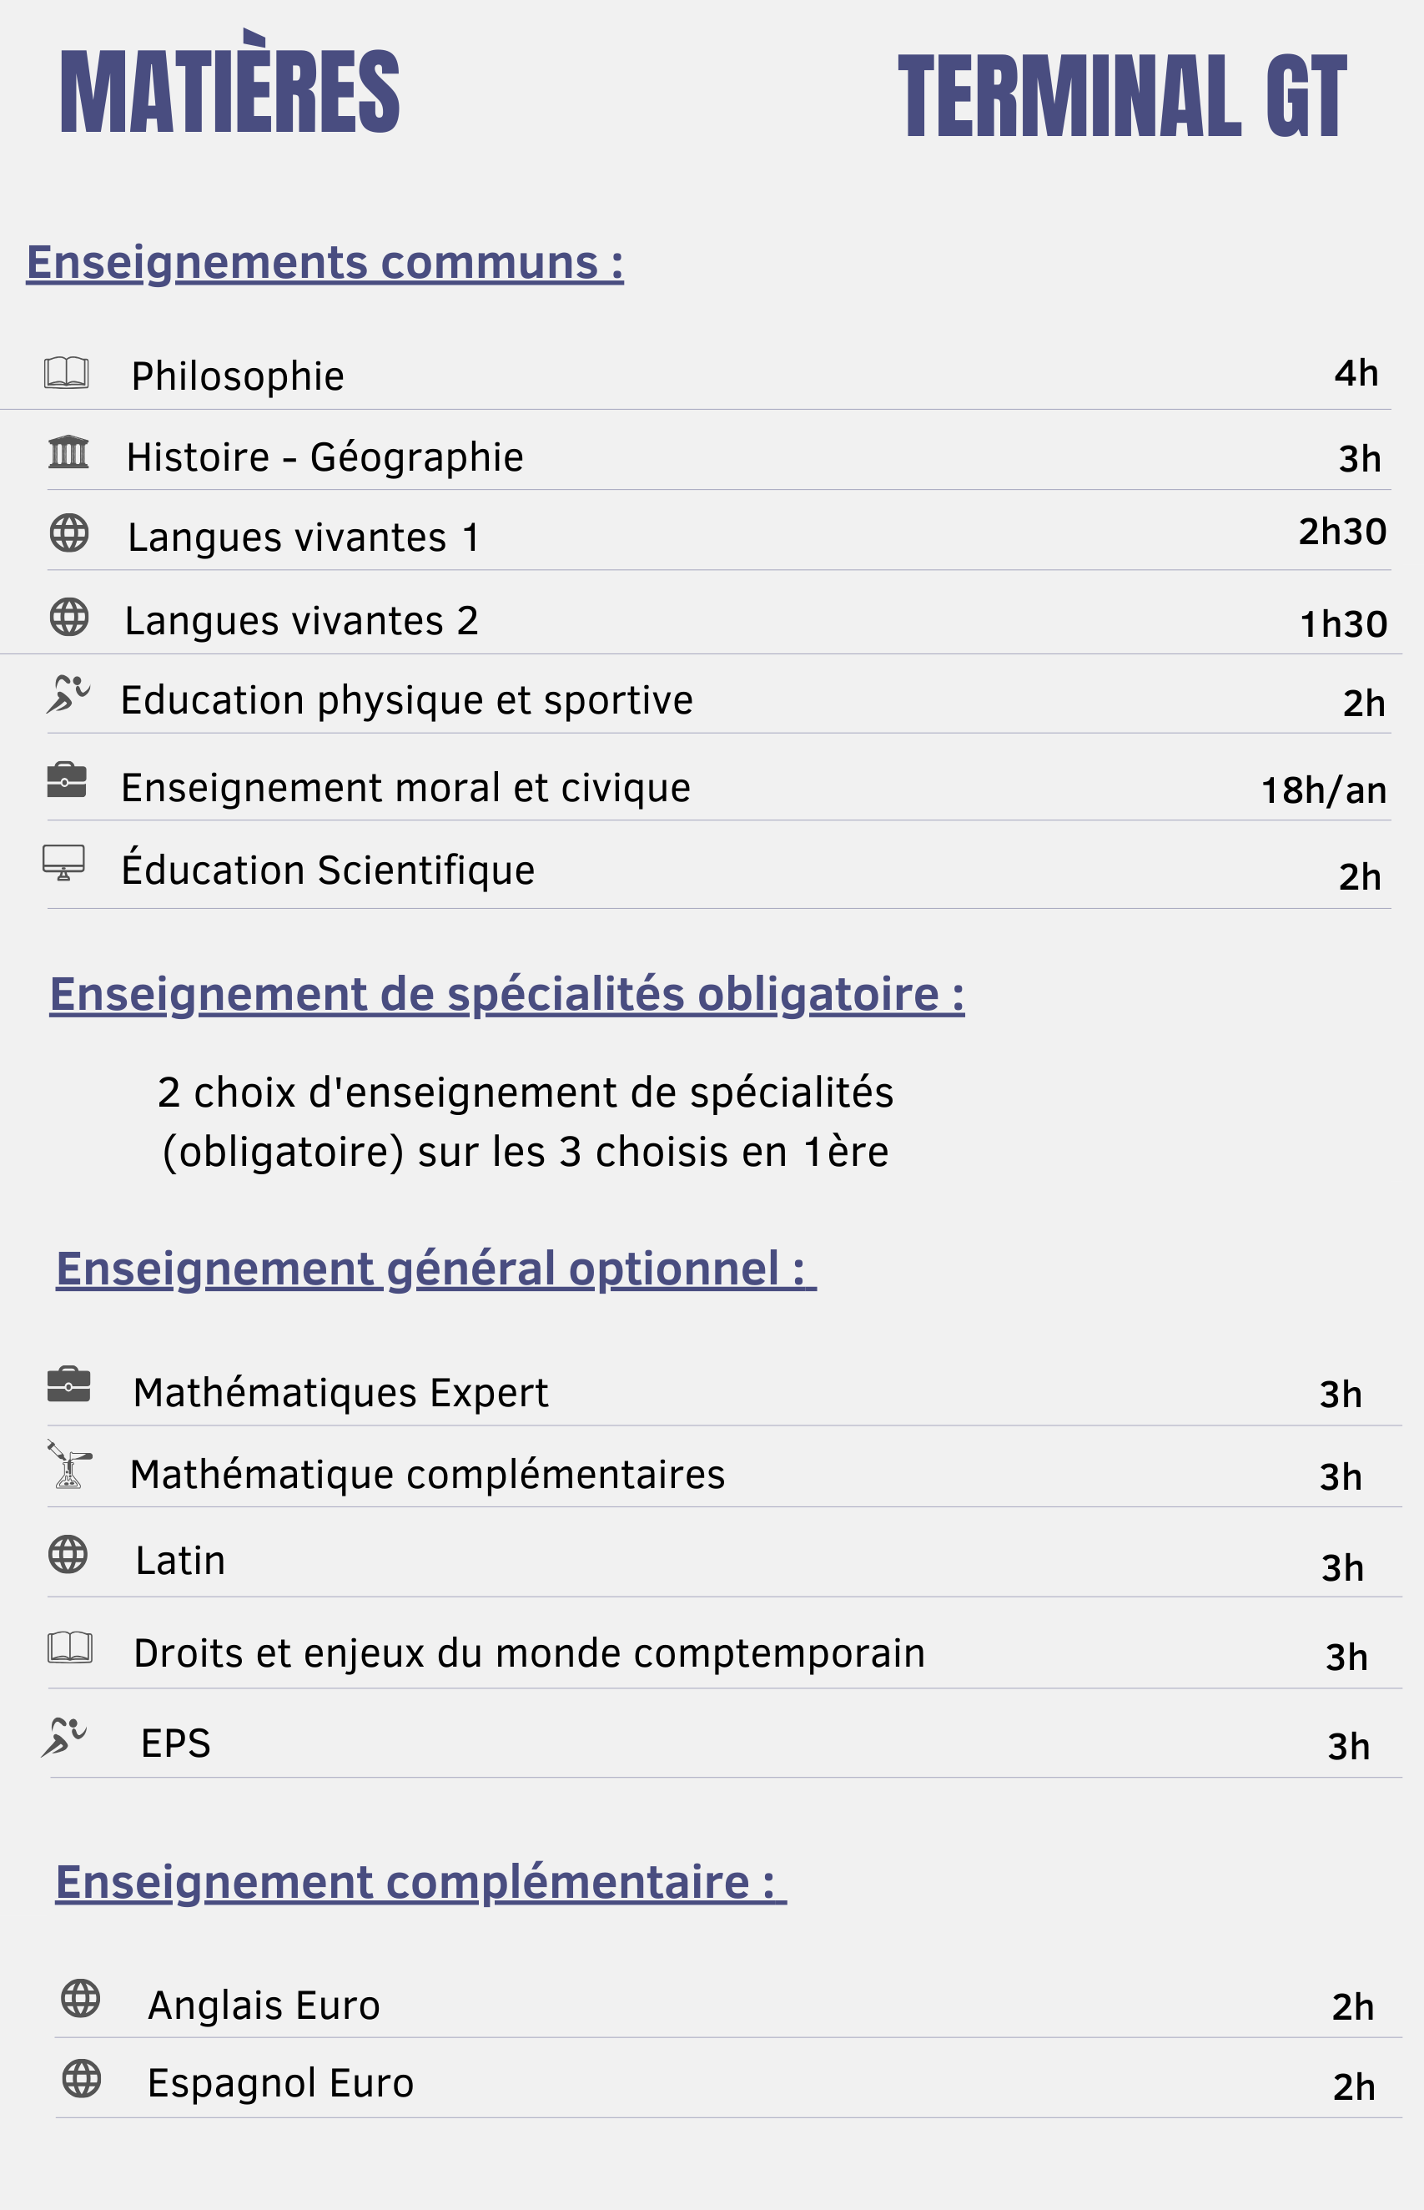The height and width of the screenshot is (2210, 1424).
Task: Click the runner icon next to EPS
Action: [63, 1738]
